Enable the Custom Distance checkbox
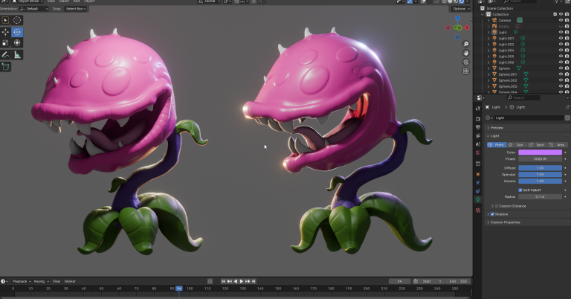 497,206
